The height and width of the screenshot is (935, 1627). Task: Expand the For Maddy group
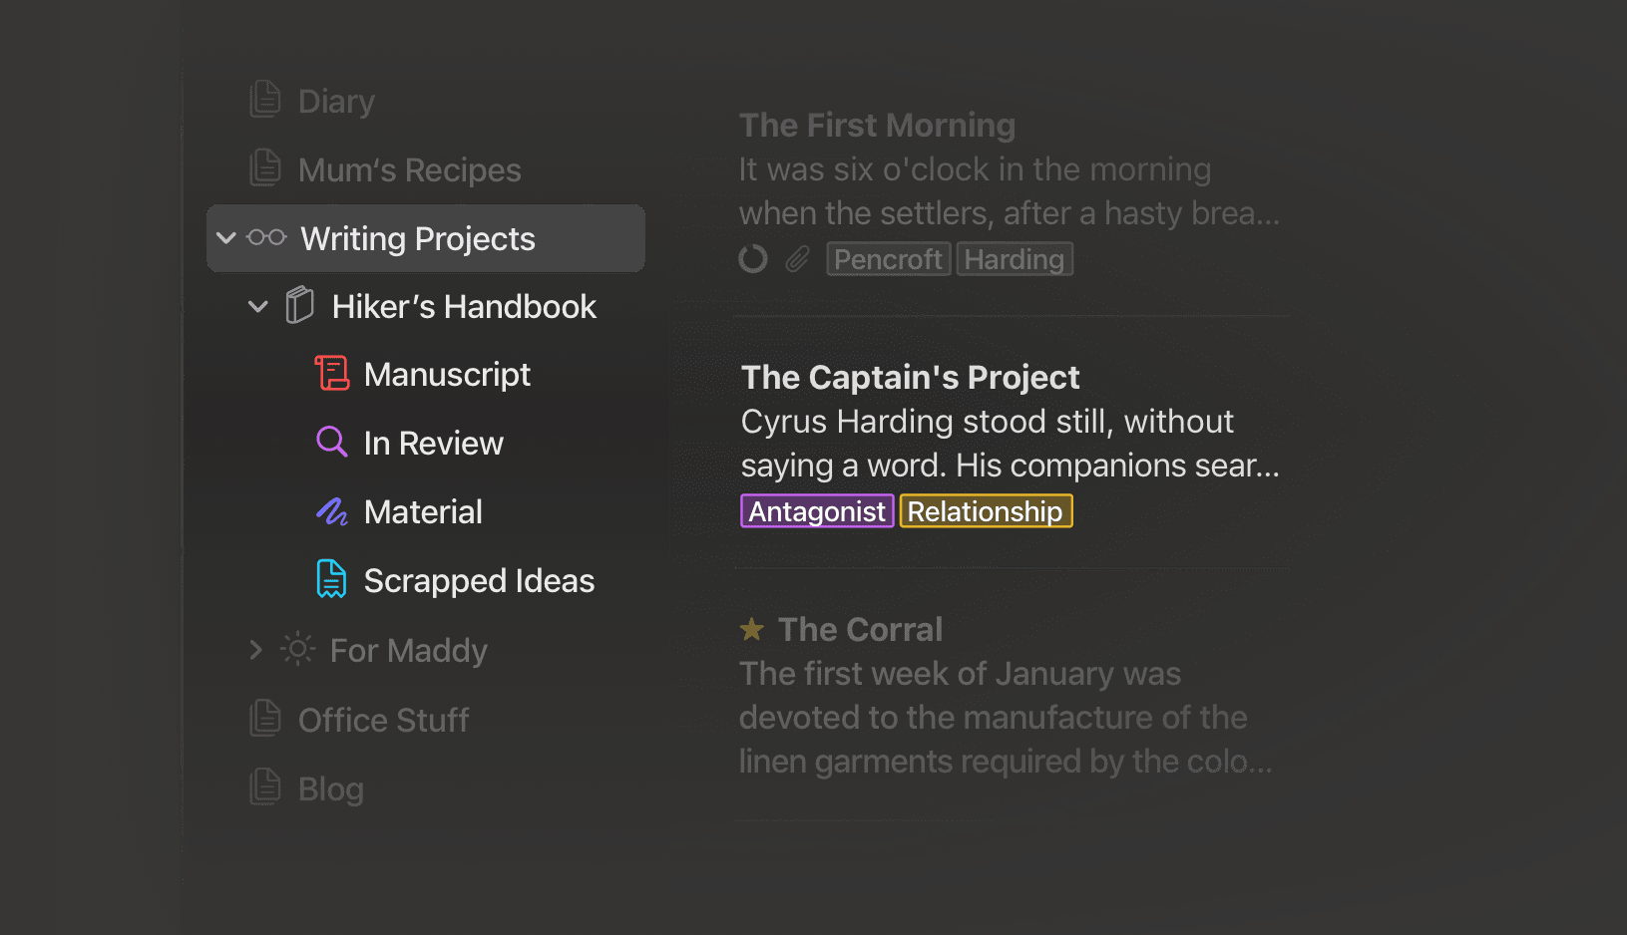(256, 650)
